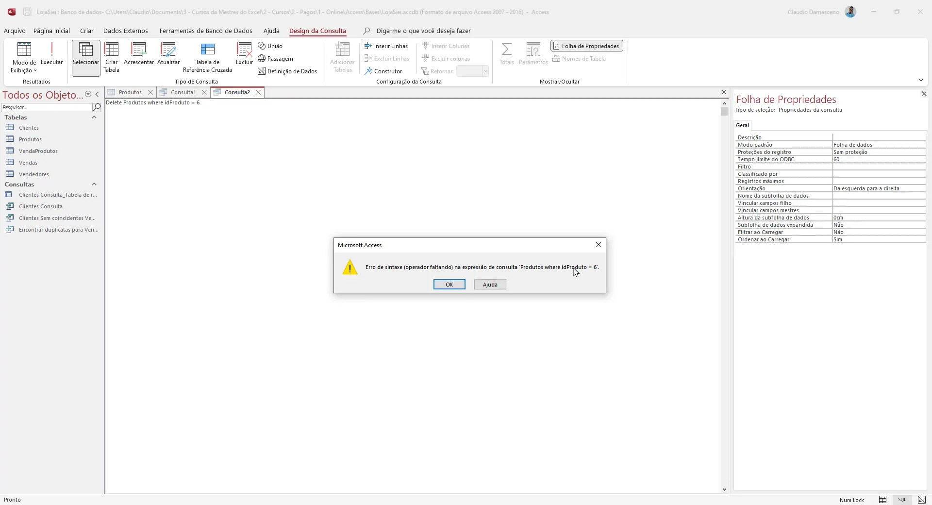Click the Parâmetros icon

[x=533, y=54]
